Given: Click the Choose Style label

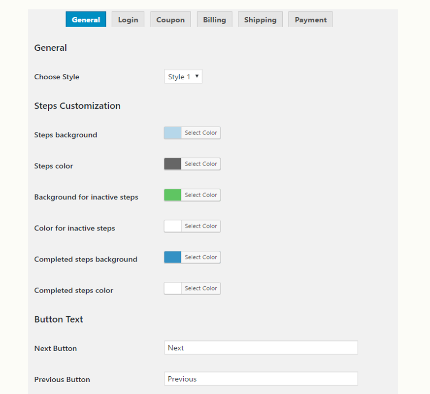Looking at the screenshot, I should (57, 77).
